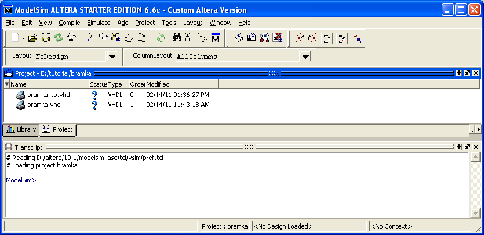Open the Edit menu
Viewport: 484px width, 235px height.
click(x=27, y=23)
